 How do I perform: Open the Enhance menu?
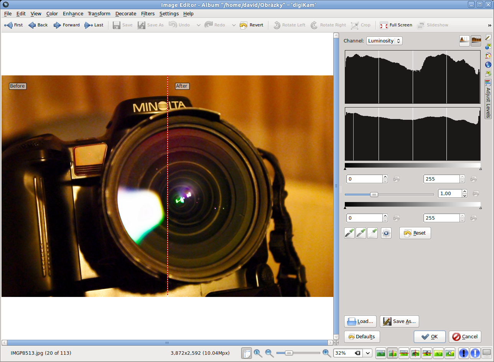coord(73,13)
